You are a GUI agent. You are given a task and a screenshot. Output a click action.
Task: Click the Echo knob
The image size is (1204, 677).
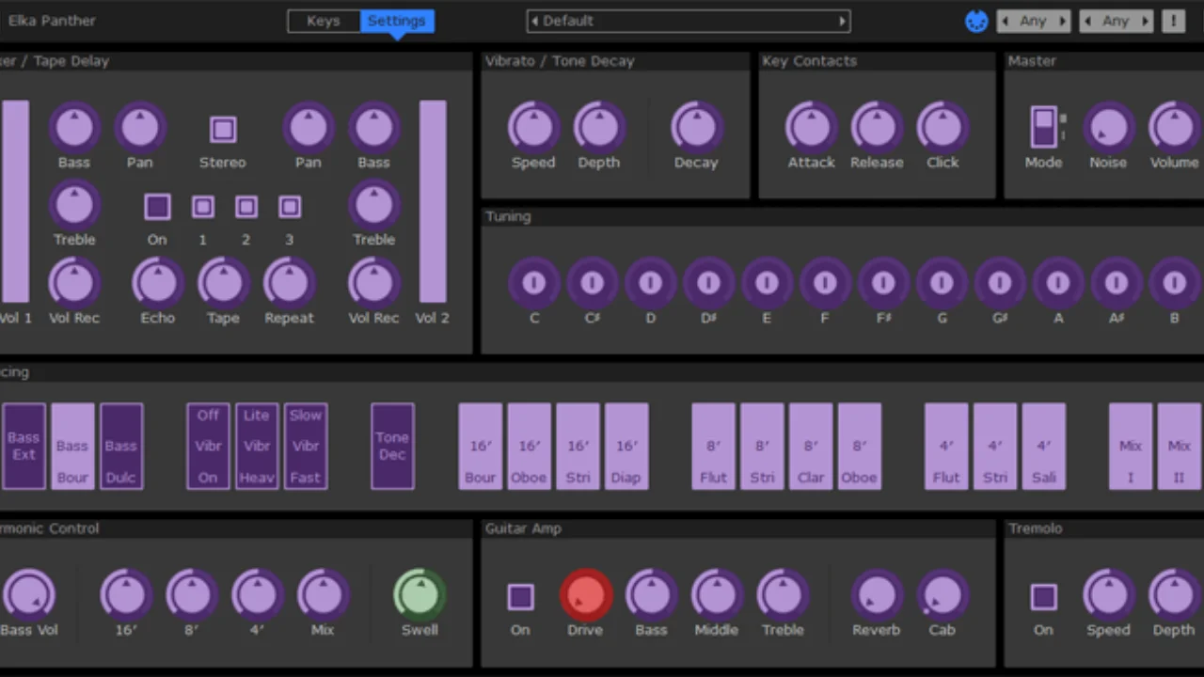point(157,283)
